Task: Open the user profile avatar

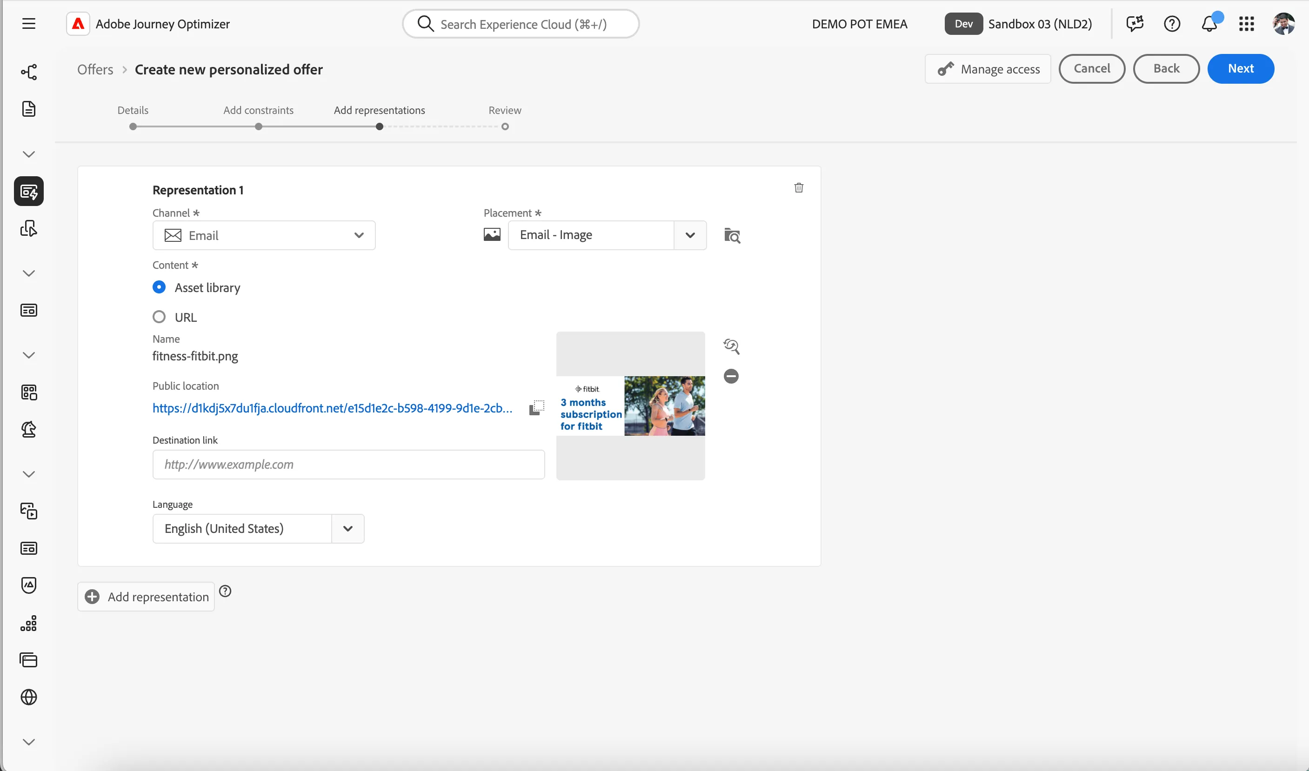Action: click(x=1284, y=24)
